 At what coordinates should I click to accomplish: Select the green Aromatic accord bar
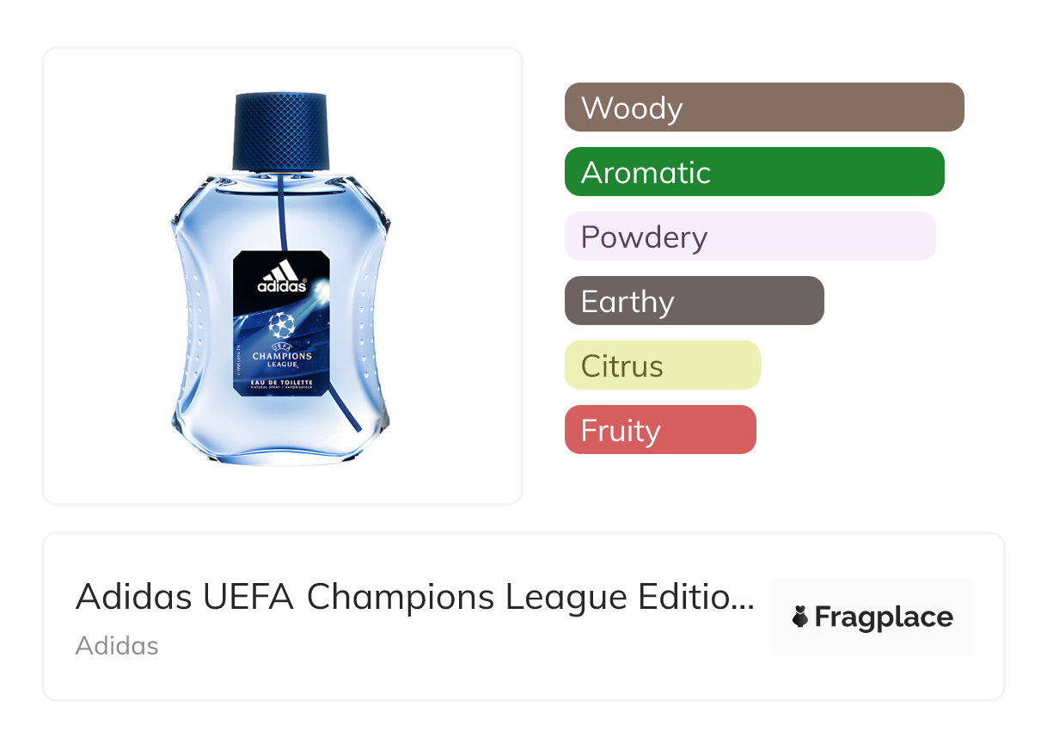tap(754, 172)
